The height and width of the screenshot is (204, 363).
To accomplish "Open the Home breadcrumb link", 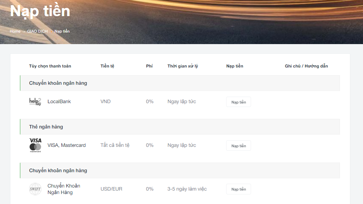I will pyautogui.click(x=15, y=31).
